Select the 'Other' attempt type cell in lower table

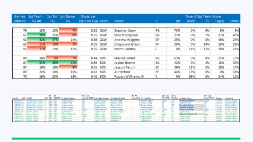[x=84, y=116]
